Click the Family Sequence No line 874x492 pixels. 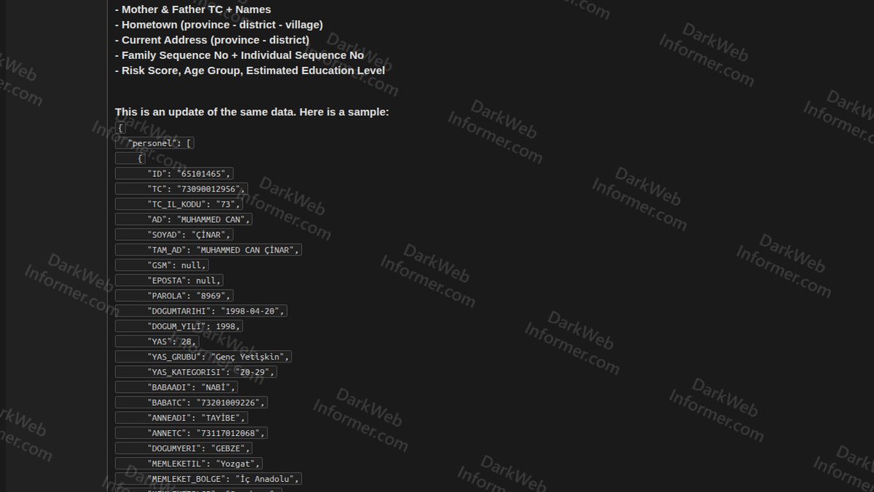point(239,55)
